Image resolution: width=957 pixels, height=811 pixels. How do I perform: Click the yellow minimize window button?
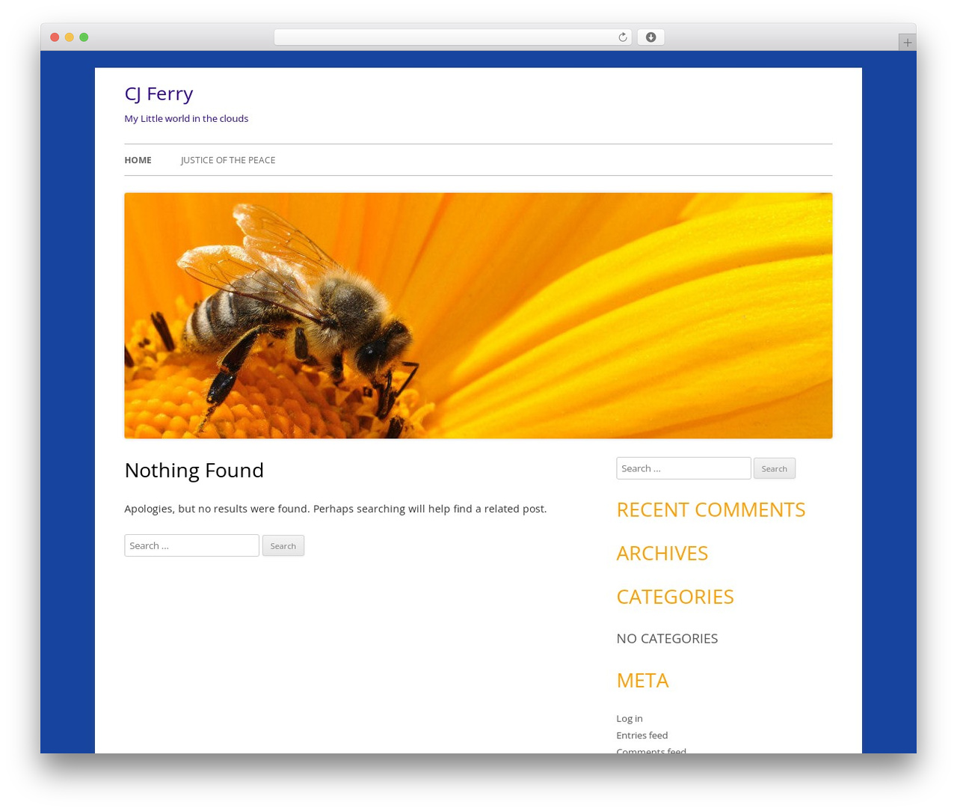pos(69,37)
